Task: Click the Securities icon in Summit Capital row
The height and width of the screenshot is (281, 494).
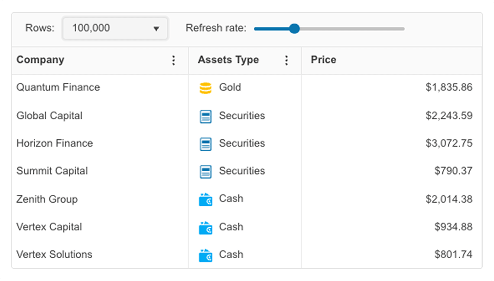Action: (205, 172)
